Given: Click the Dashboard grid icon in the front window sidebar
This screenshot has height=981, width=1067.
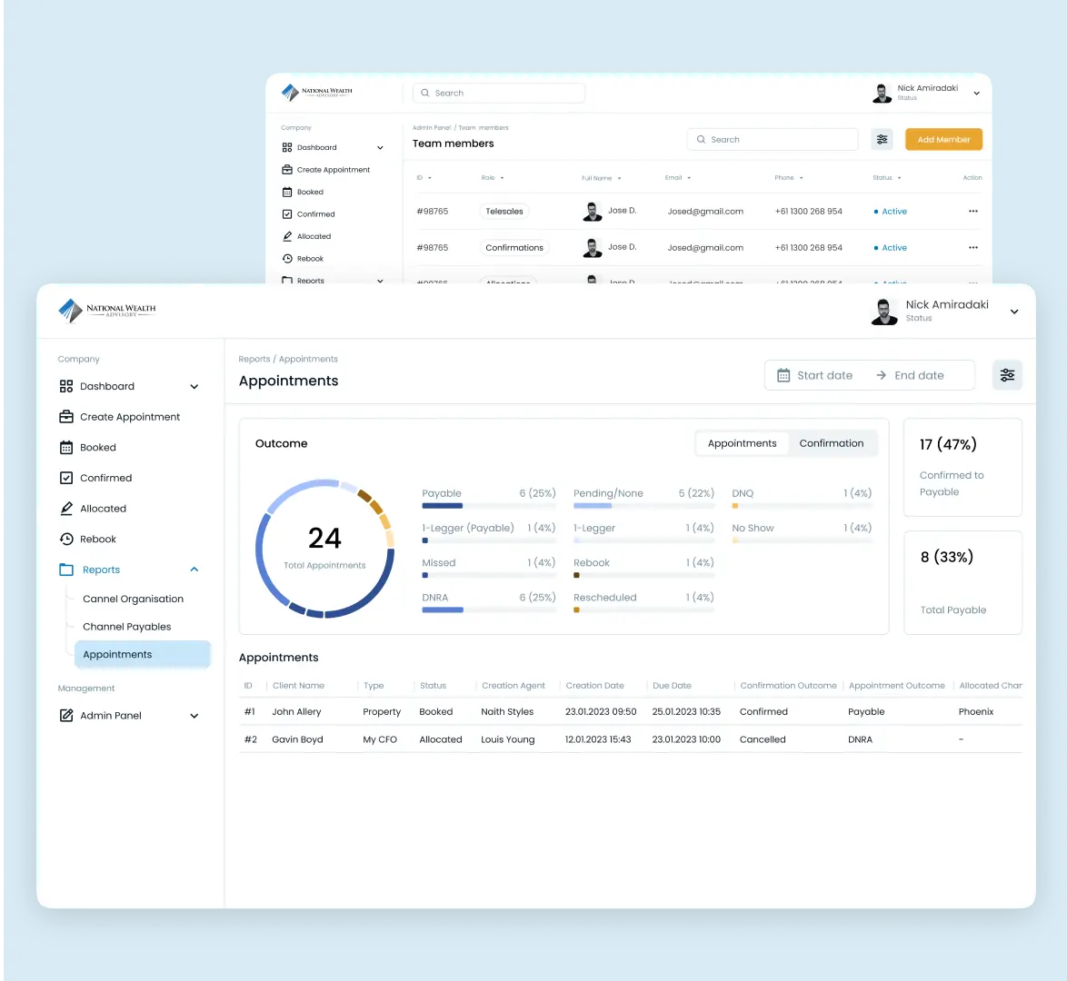Looking at the screenshot, I should pos(66,386).
